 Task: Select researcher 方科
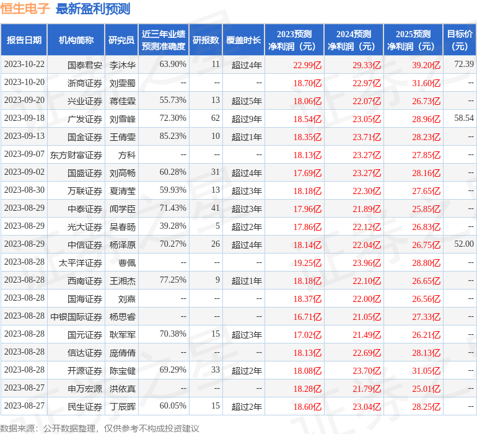(127, 155)
